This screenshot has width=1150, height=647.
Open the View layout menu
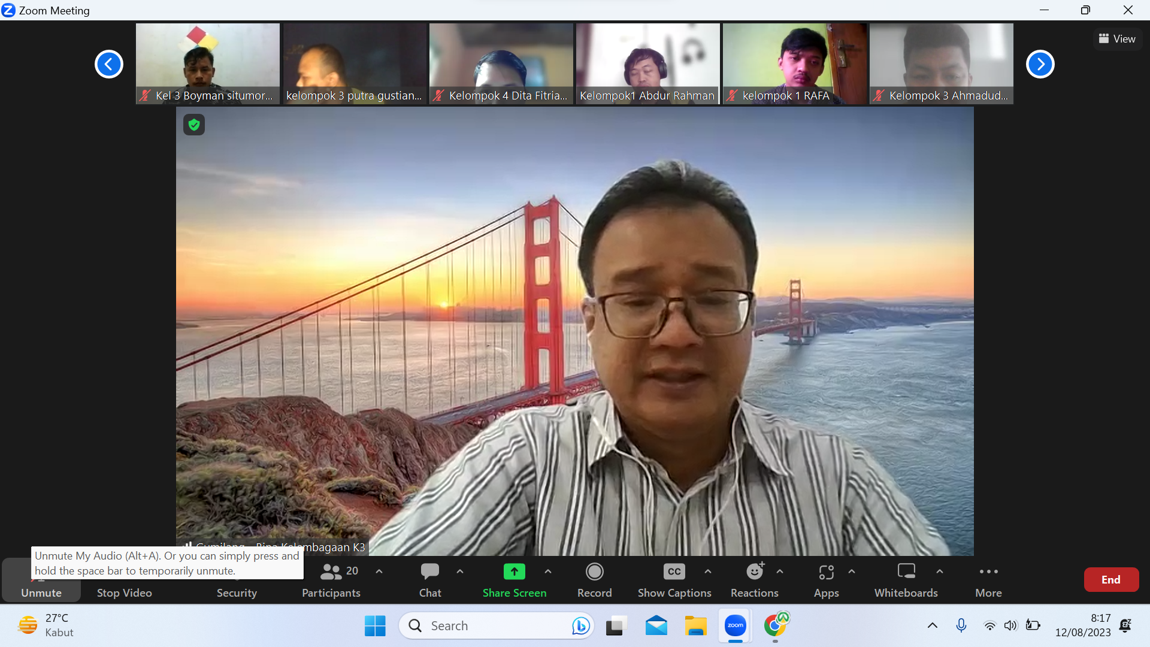(x=1117, y=39)
